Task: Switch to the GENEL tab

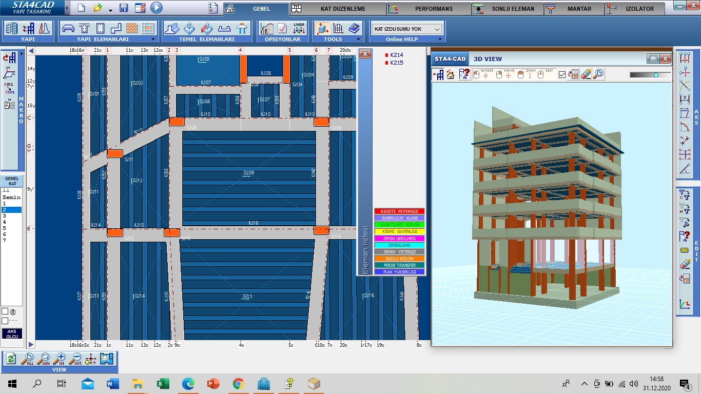Action: tap(256, 9)
